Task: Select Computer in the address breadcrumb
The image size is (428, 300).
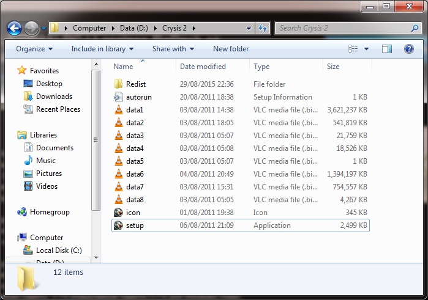Action: point(89,28)
